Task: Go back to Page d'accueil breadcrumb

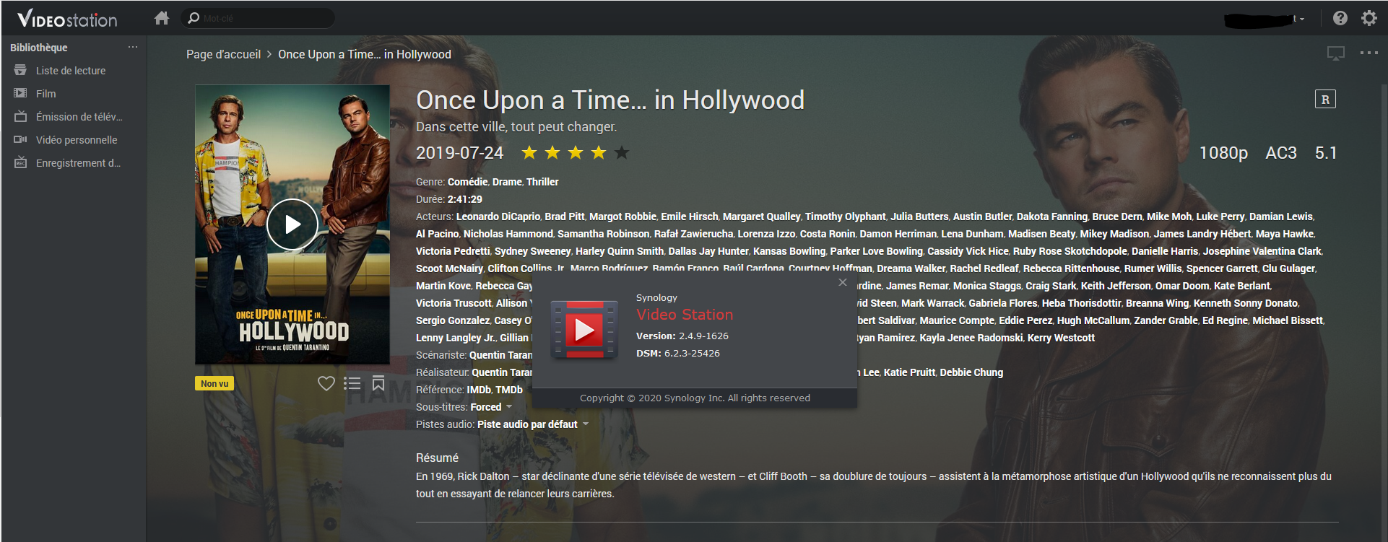Action: (223, 54)
